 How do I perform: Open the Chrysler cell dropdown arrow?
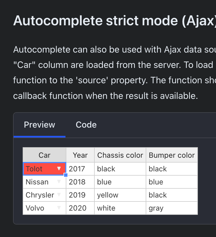click(x=59, y=195)
